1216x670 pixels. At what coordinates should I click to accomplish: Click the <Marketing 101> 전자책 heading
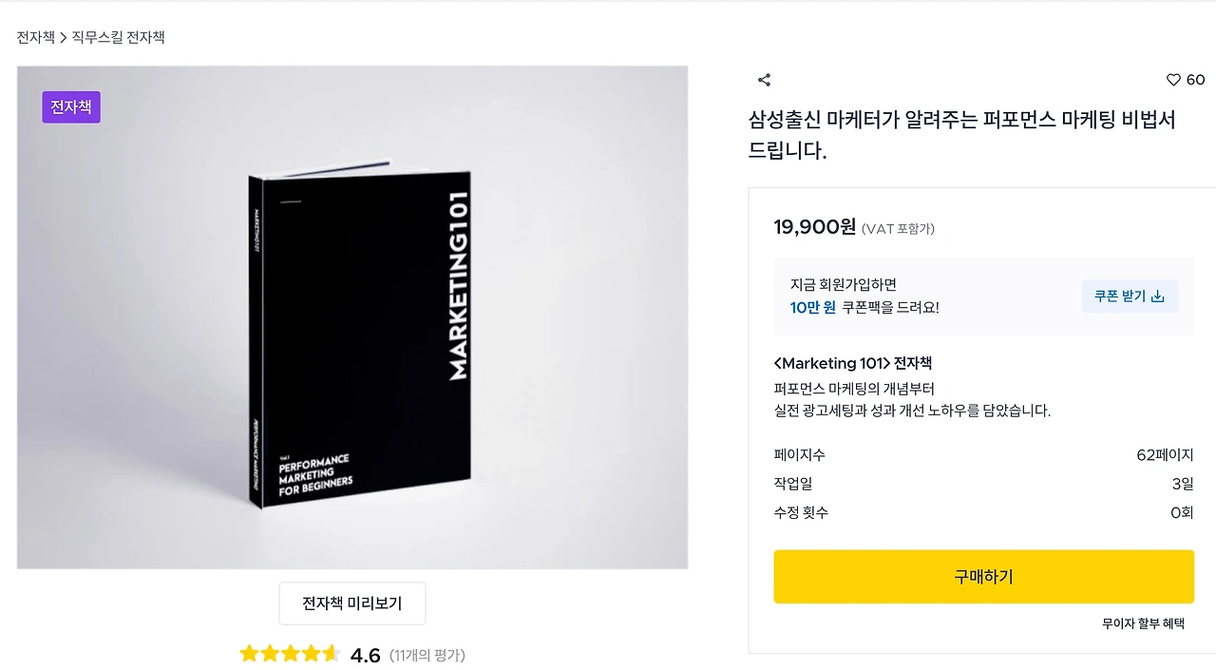[x=853, y=363]
